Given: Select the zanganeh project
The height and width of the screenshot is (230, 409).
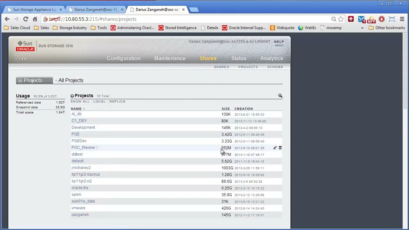Looking at the screenshot, I should 80,215.
